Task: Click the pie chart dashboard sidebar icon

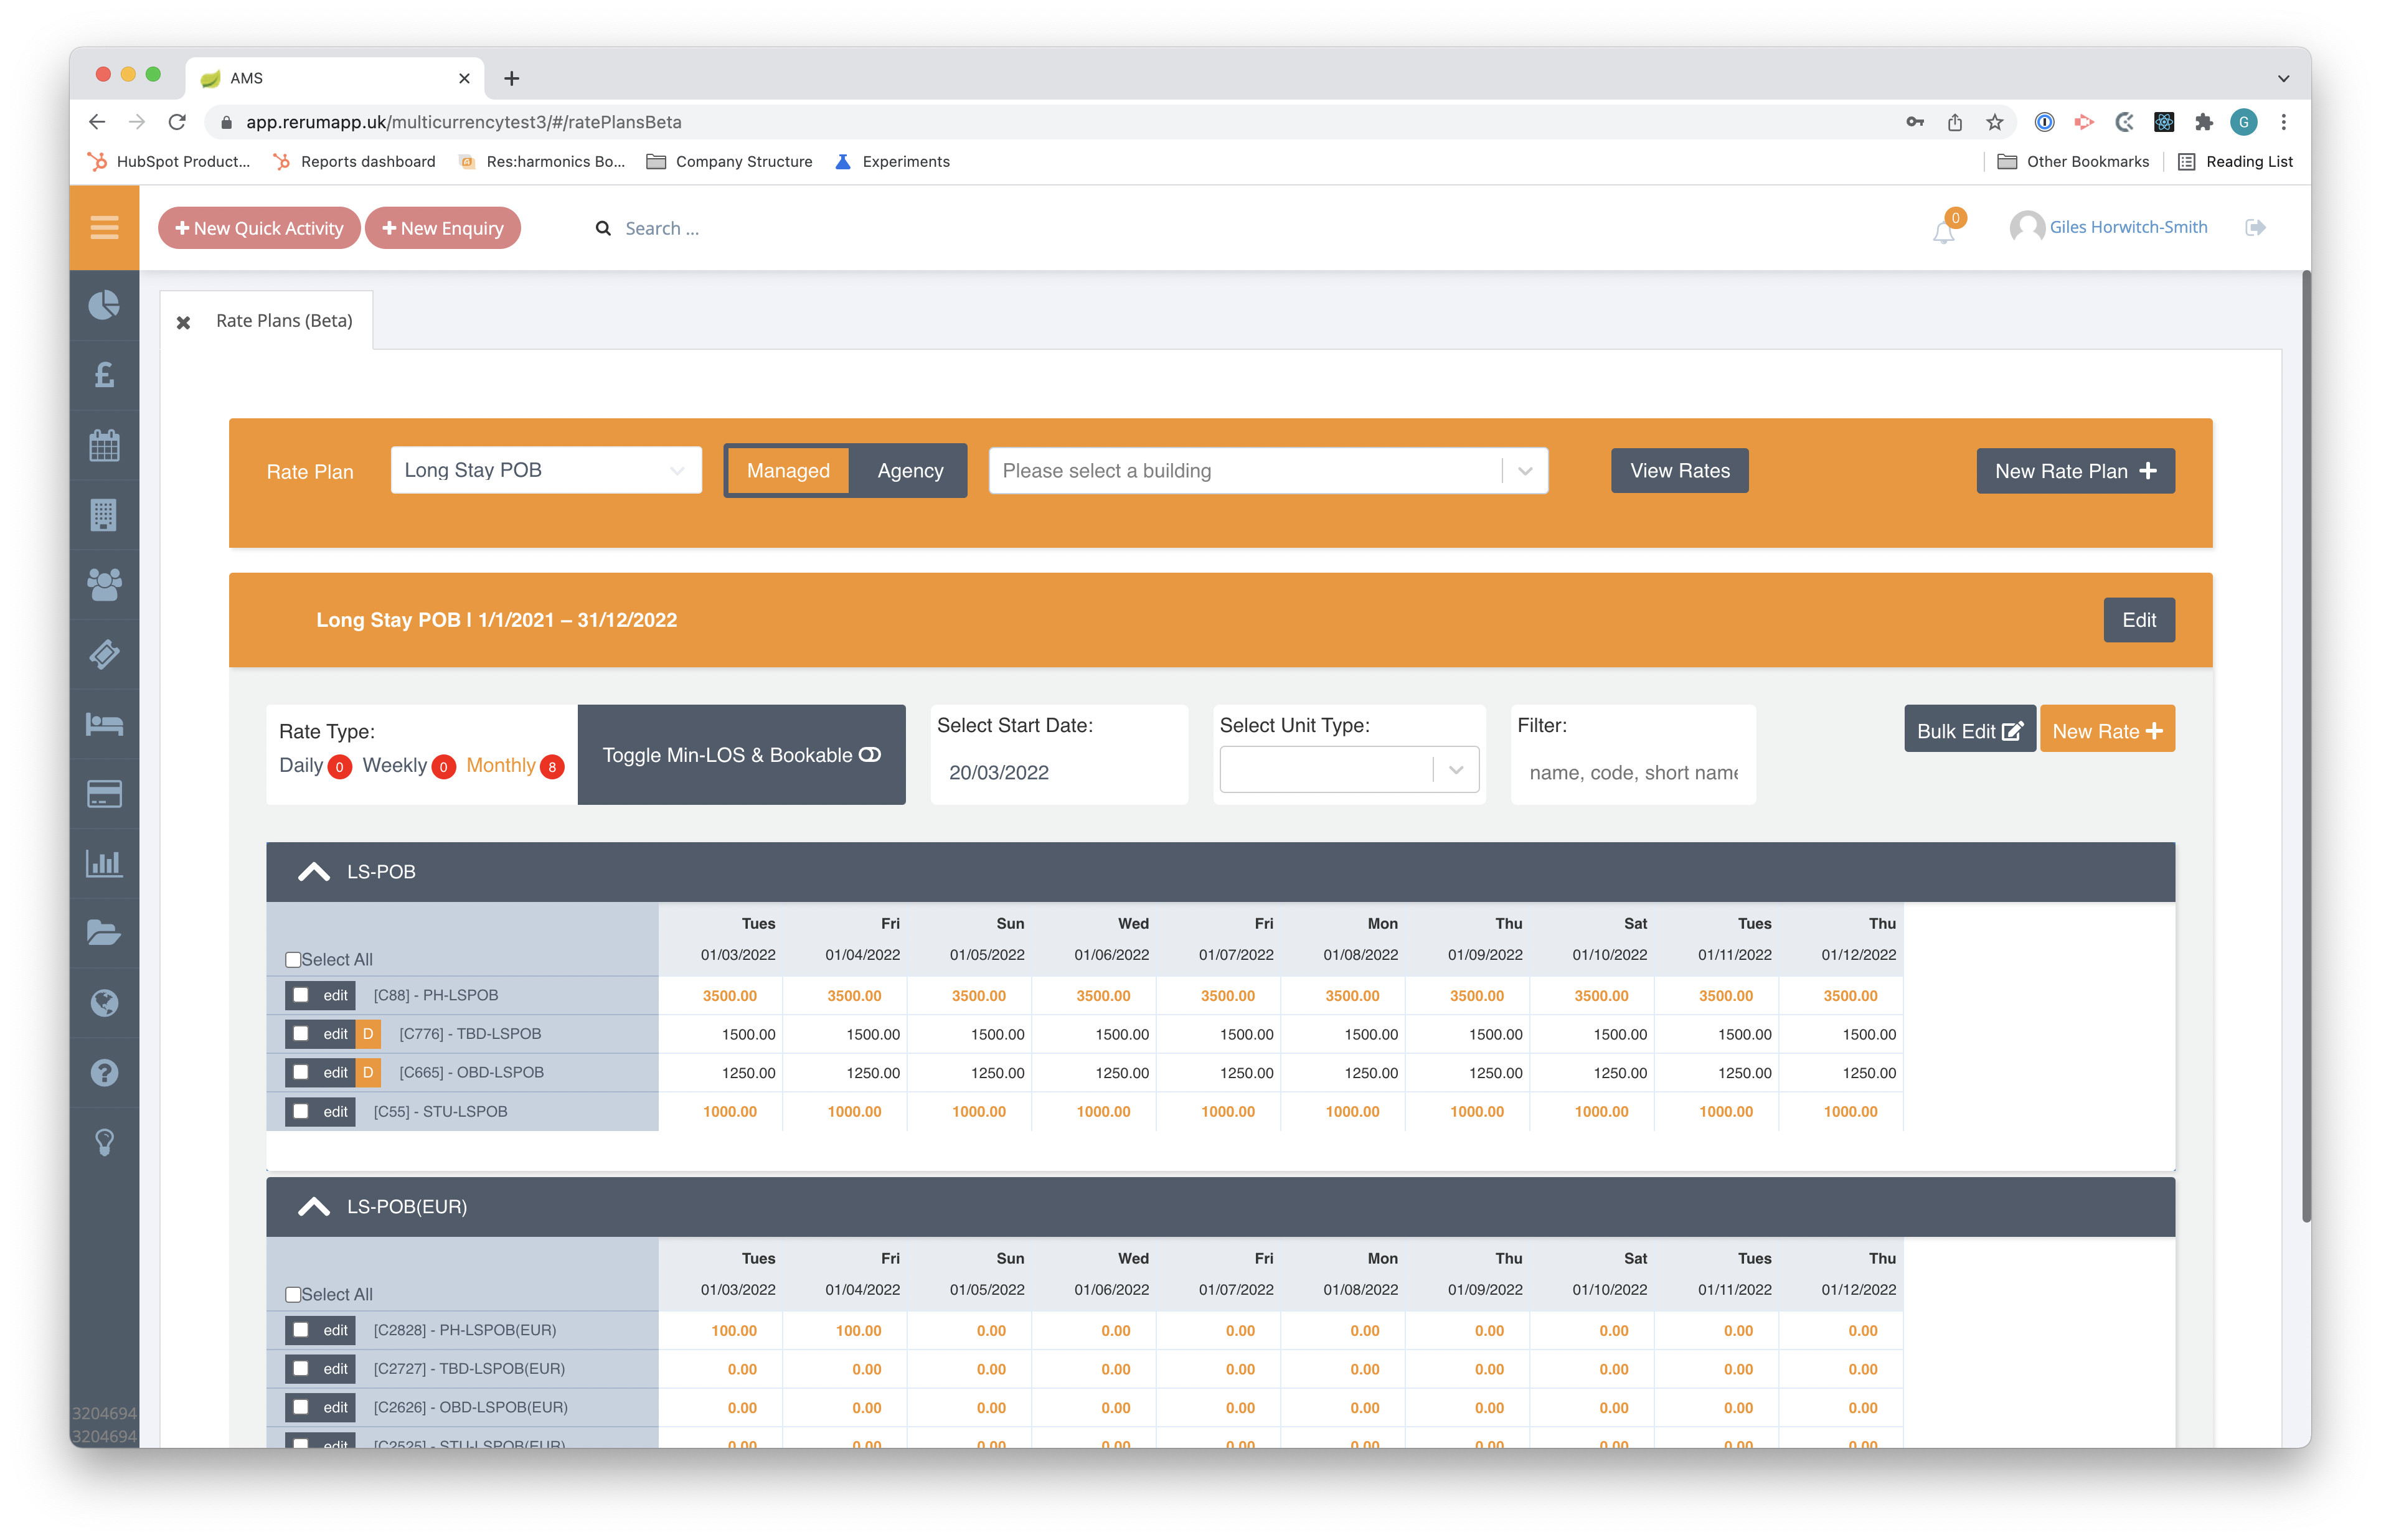Action: pos(104,305)
